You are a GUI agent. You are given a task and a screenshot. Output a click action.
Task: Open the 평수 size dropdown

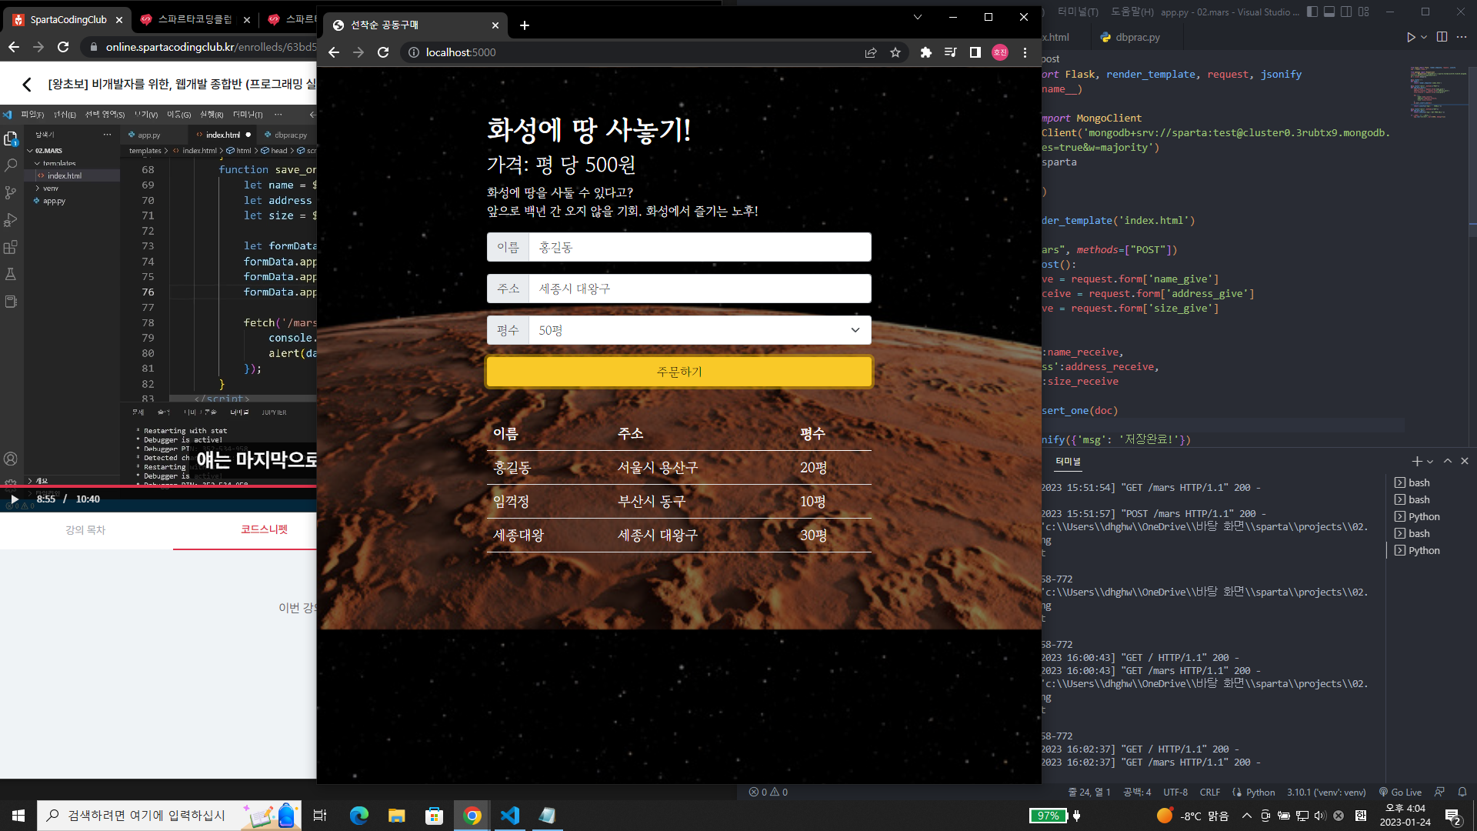click(x=699, y=330)
